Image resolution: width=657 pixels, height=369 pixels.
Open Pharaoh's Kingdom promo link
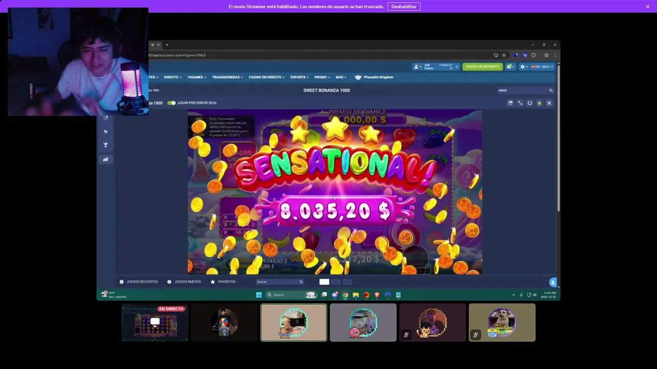[374, 77]
